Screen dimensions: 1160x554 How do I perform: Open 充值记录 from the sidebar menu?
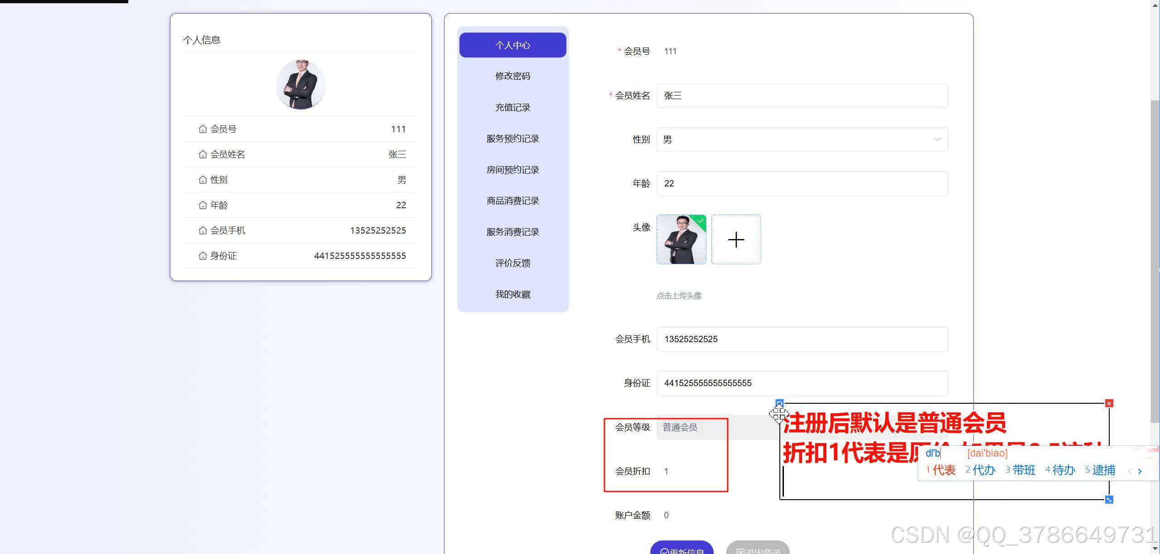(512, 107)
